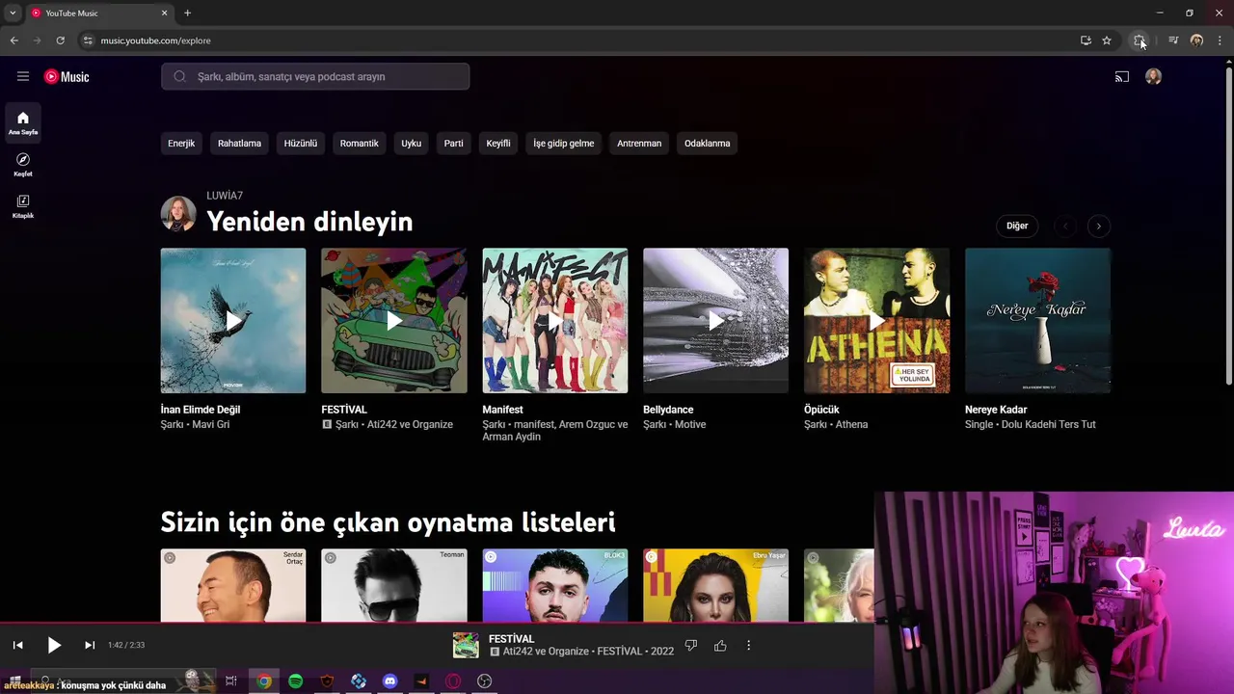Play the paused FESTİVAL track
This screenshot has width=1234, height=694.
pos(54,645)
